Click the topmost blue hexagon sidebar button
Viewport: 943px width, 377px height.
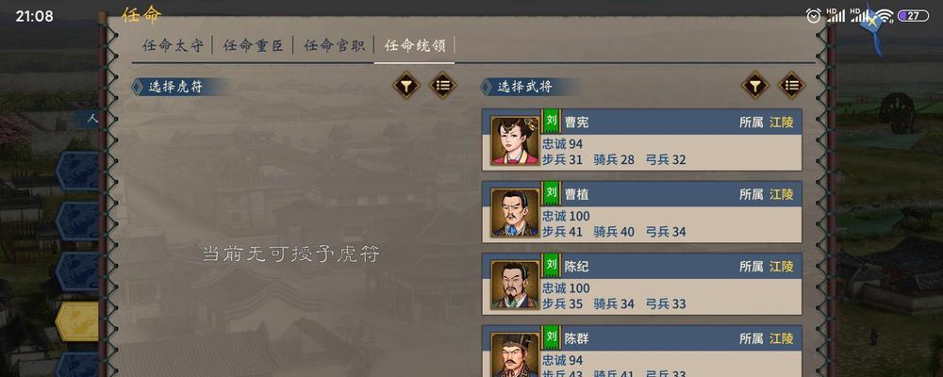tap(77, 171)
